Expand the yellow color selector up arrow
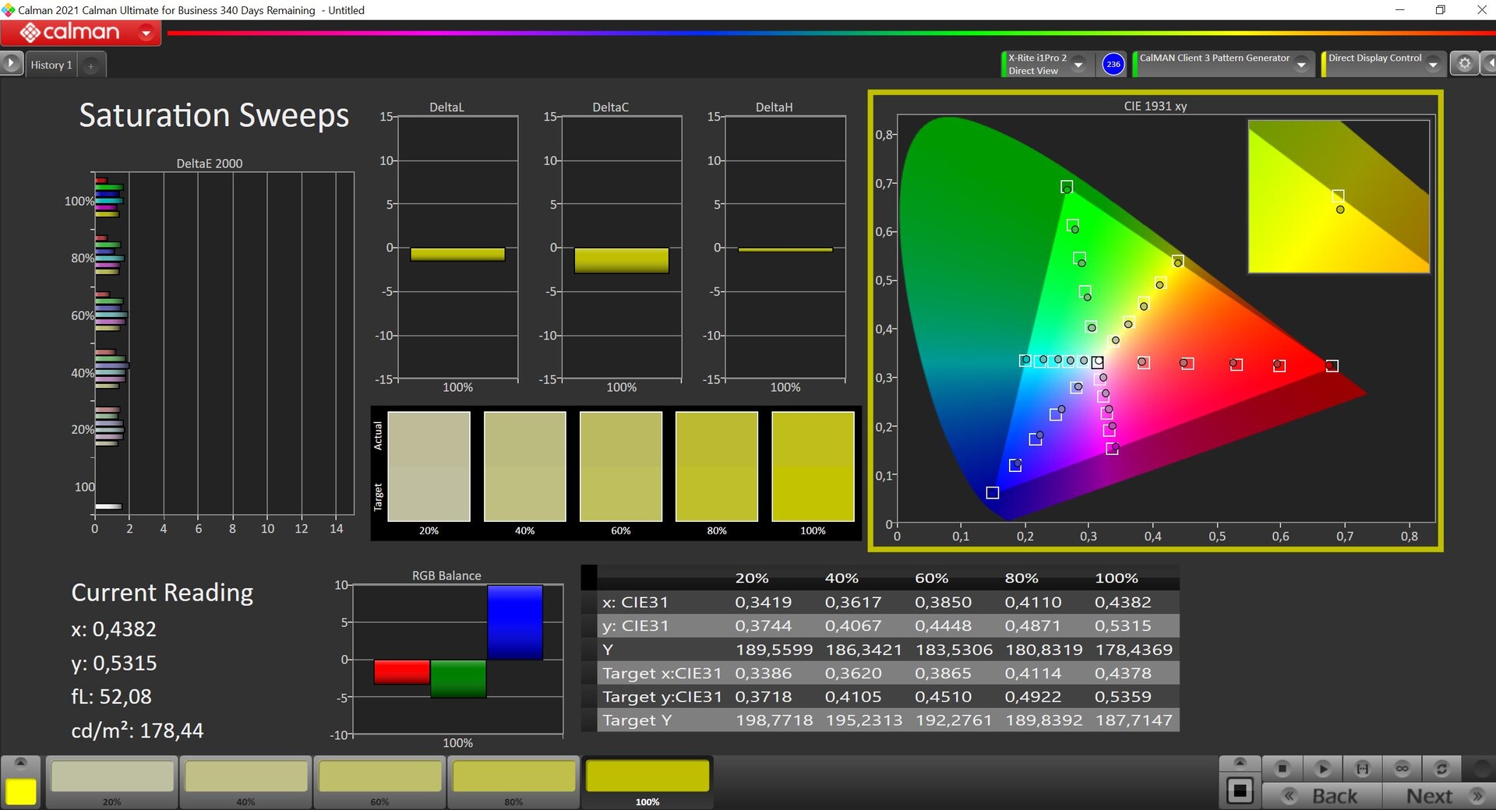Image resolution: width=1496 pixels, height=810 pixels. click(x=21, y=762)
